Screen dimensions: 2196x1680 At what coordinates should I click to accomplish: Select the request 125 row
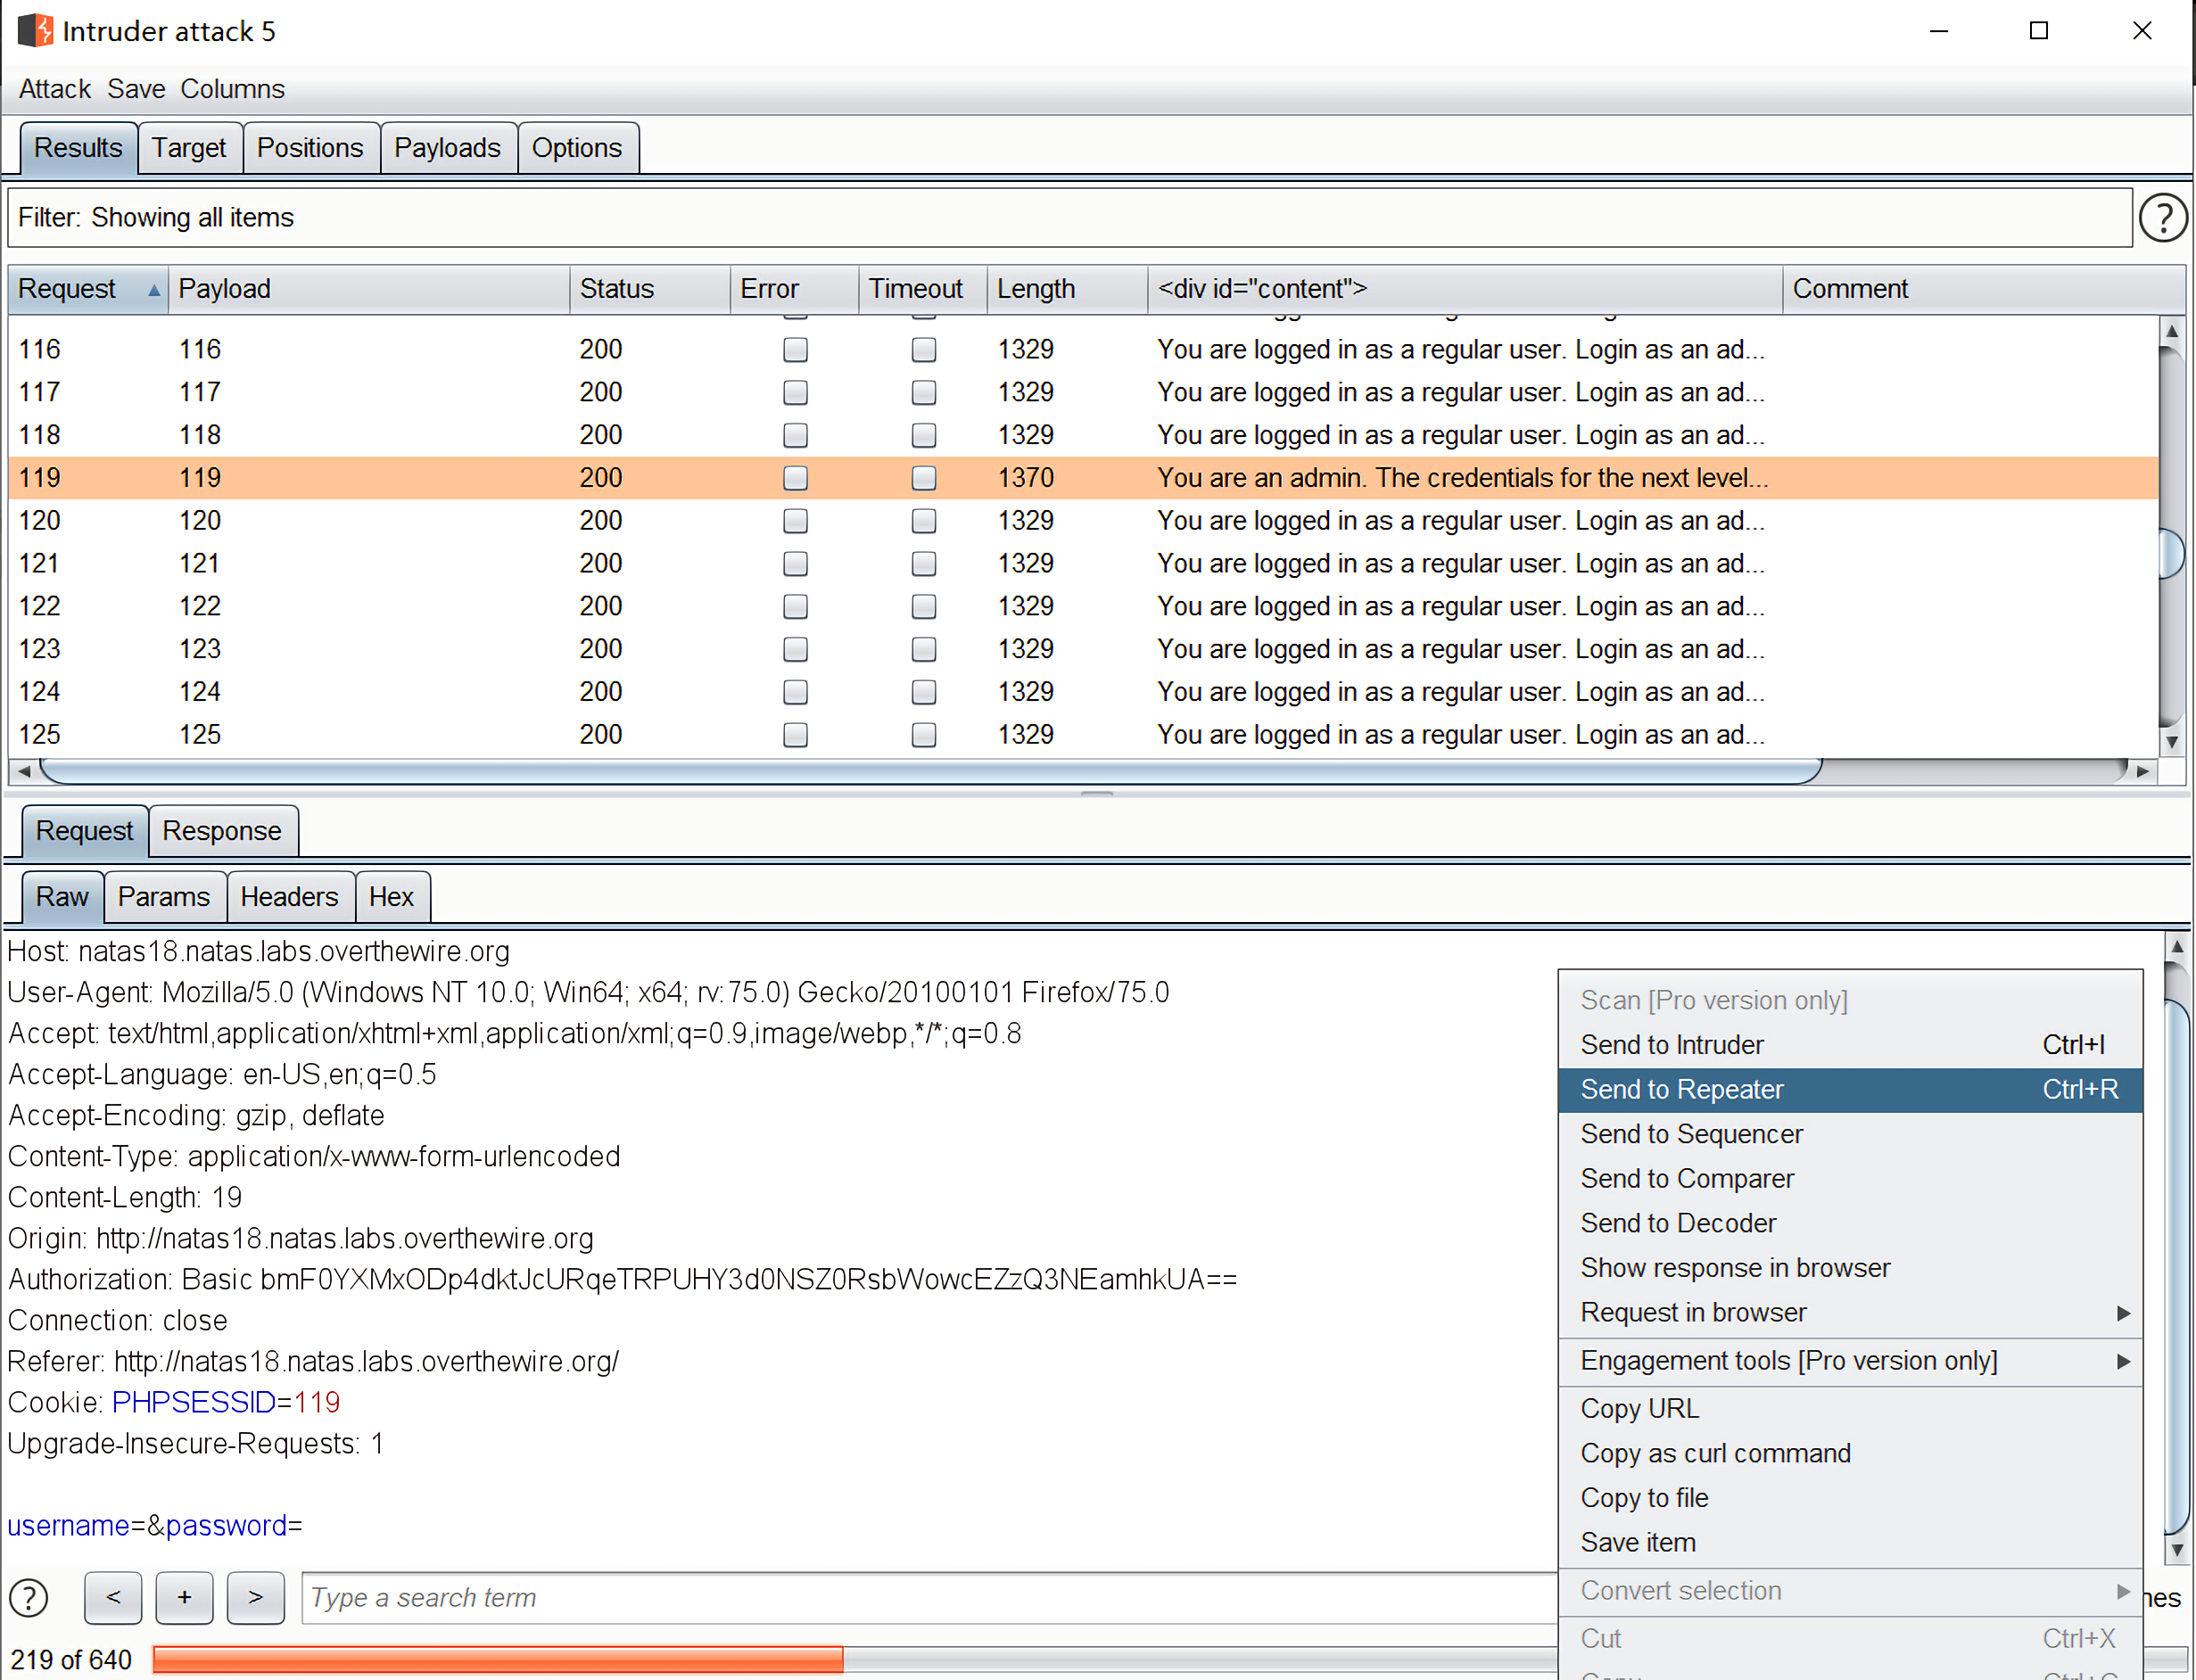(1083, 735)
